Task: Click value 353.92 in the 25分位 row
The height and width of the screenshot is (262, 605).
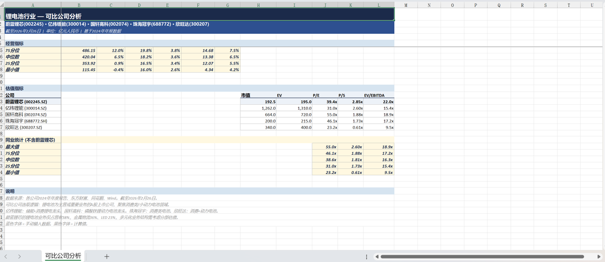Action: click(79, 63)
